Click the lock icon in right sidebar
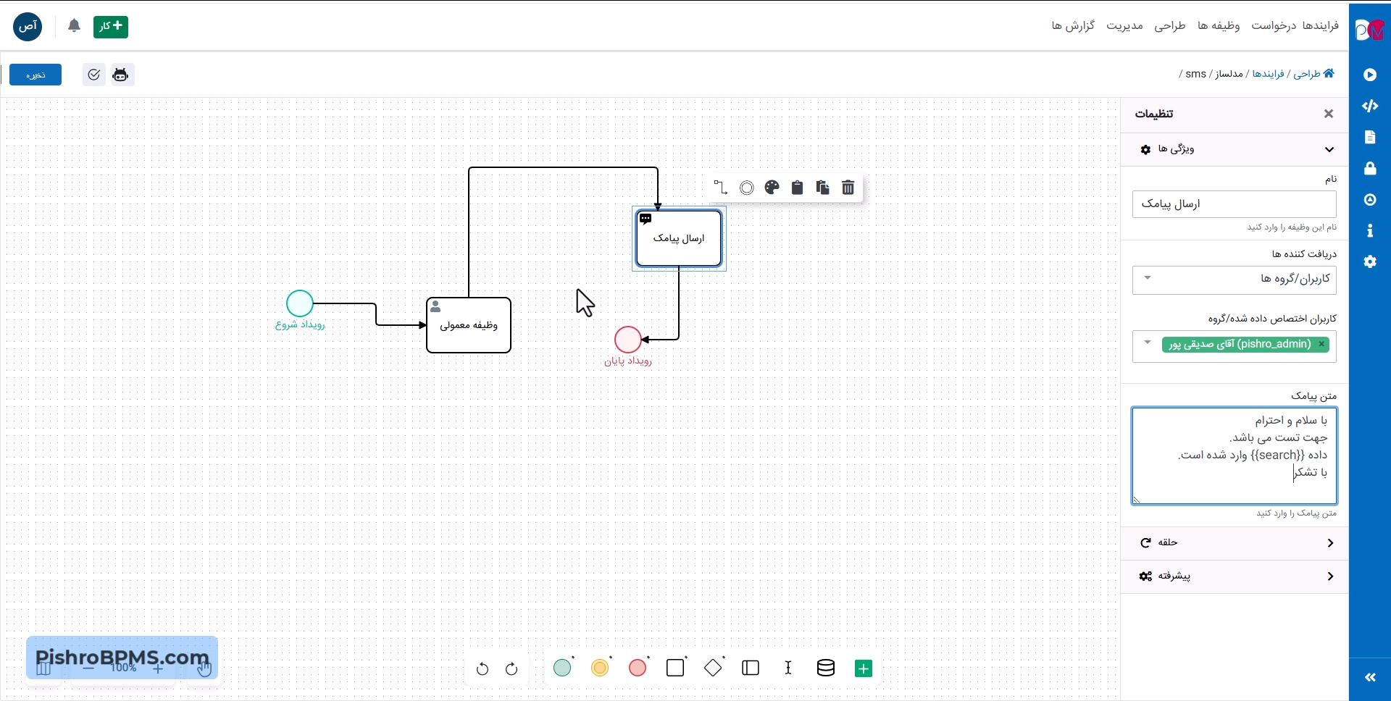Image resolution: width=1391 pixels, height=701 pixels. point(1369,169)
